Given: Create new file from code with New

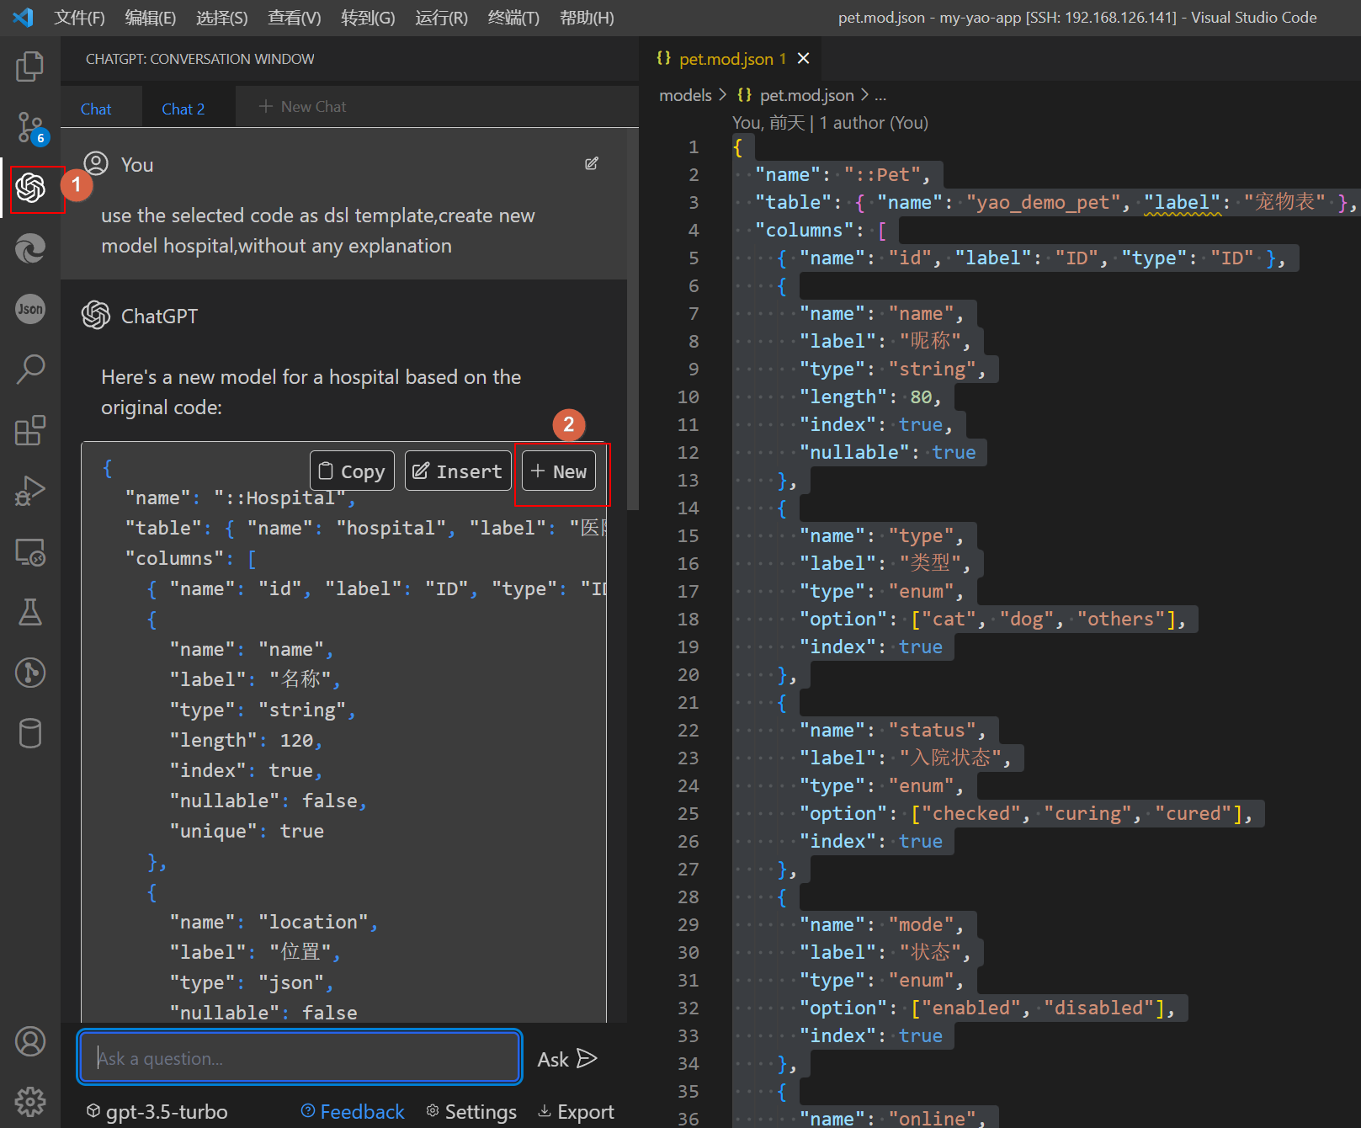Looking at the screenshot, I should [x=559, y=471].
